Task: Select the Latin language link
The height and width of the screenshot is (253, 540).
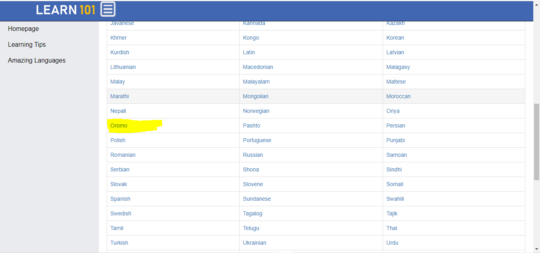Action: pos(249,52)
